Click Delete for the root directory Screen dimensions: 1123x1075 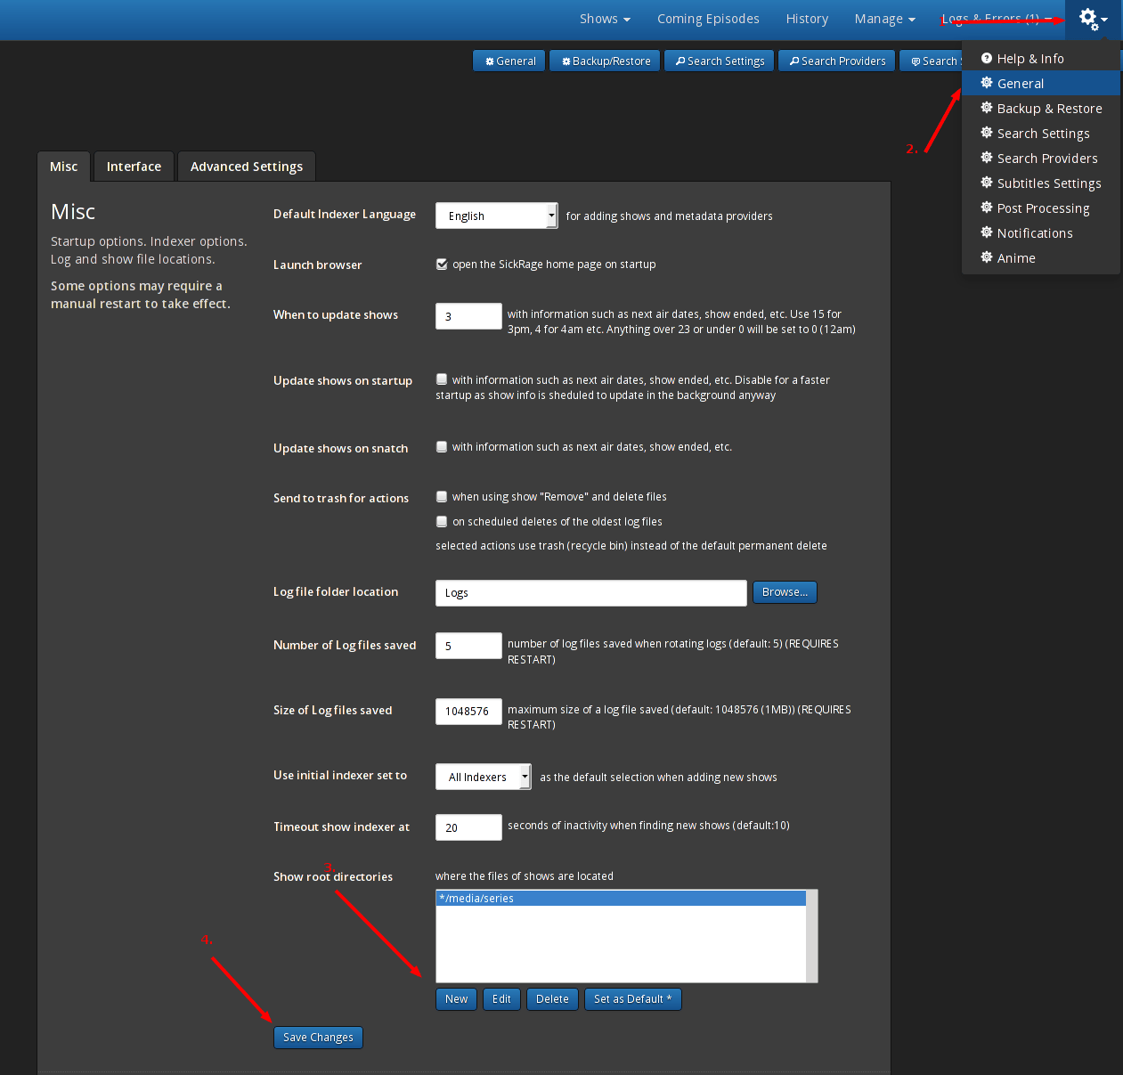[552, 999]
